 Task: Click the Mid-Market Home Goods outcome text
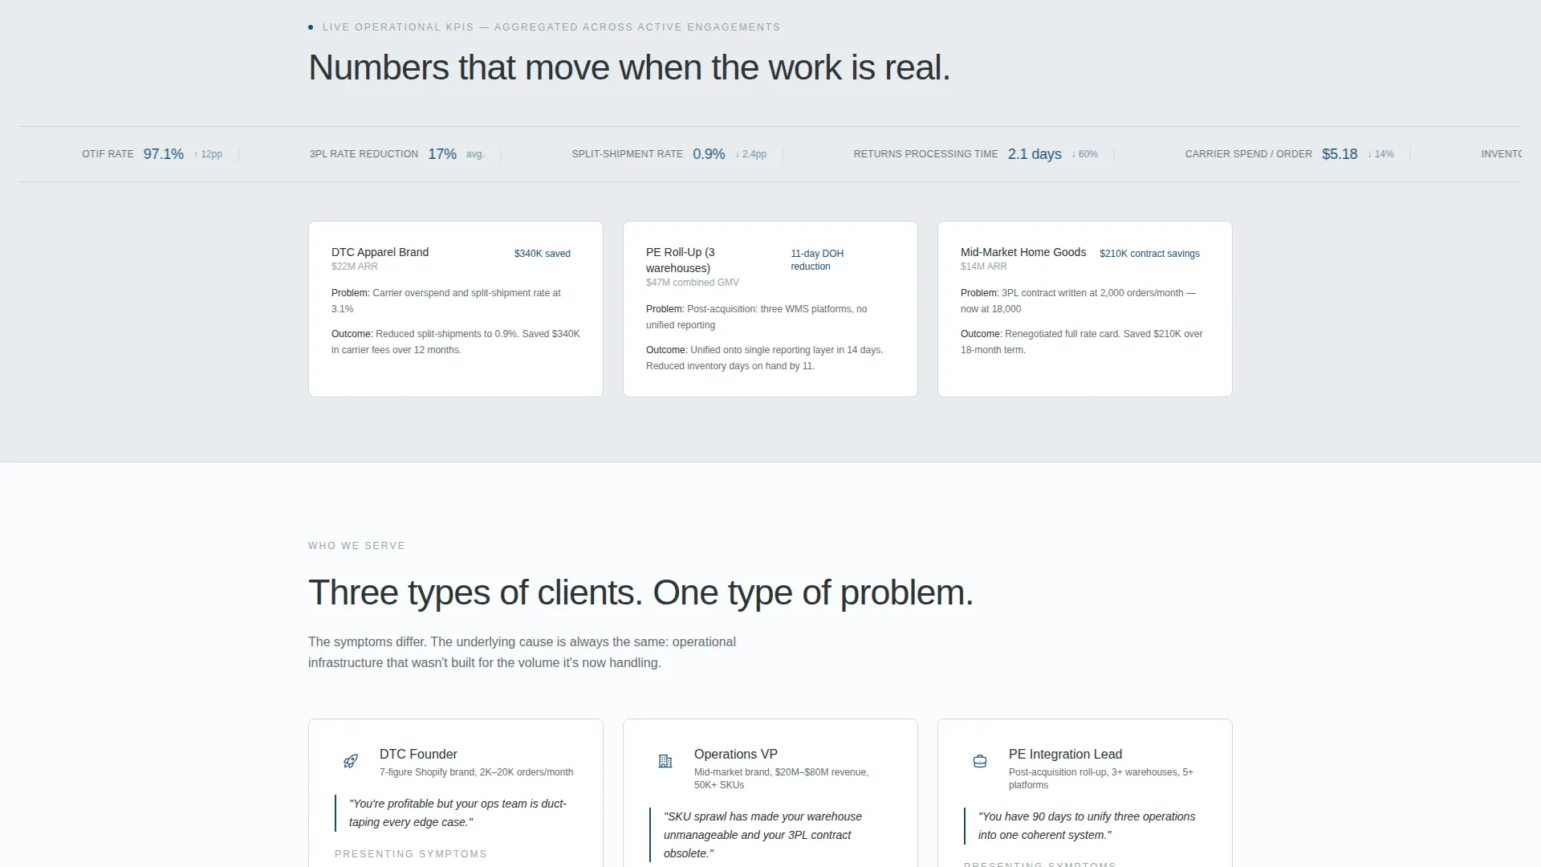pos(1081,342)
